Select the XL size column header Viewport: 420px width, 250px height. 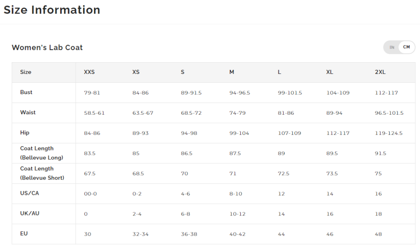coord(330,72)
